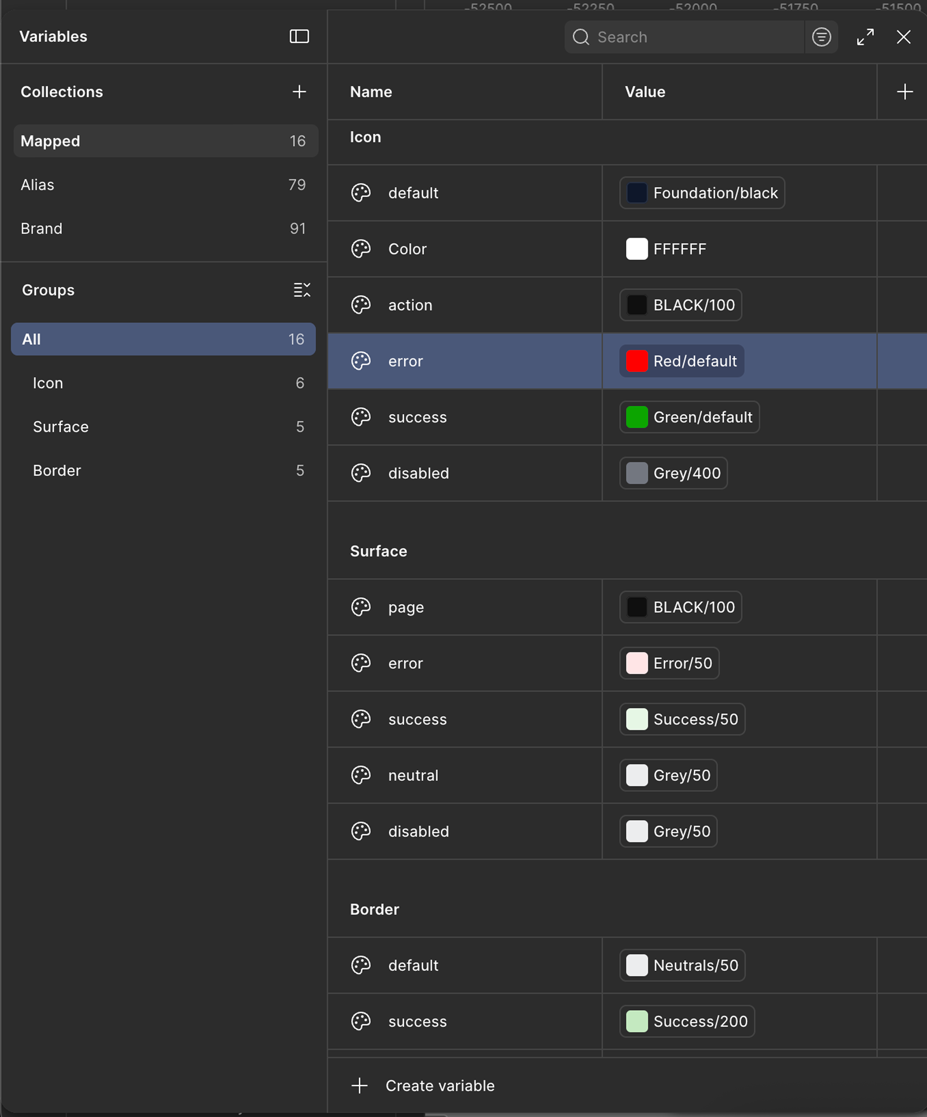Expand the variables window to full size
This screenshot has width=927, height=1117.
click(865, 37)
